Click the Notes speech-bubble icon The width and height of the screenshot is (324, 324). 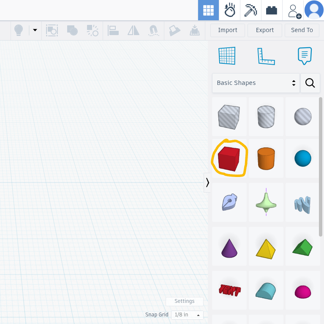click(305, 56)
